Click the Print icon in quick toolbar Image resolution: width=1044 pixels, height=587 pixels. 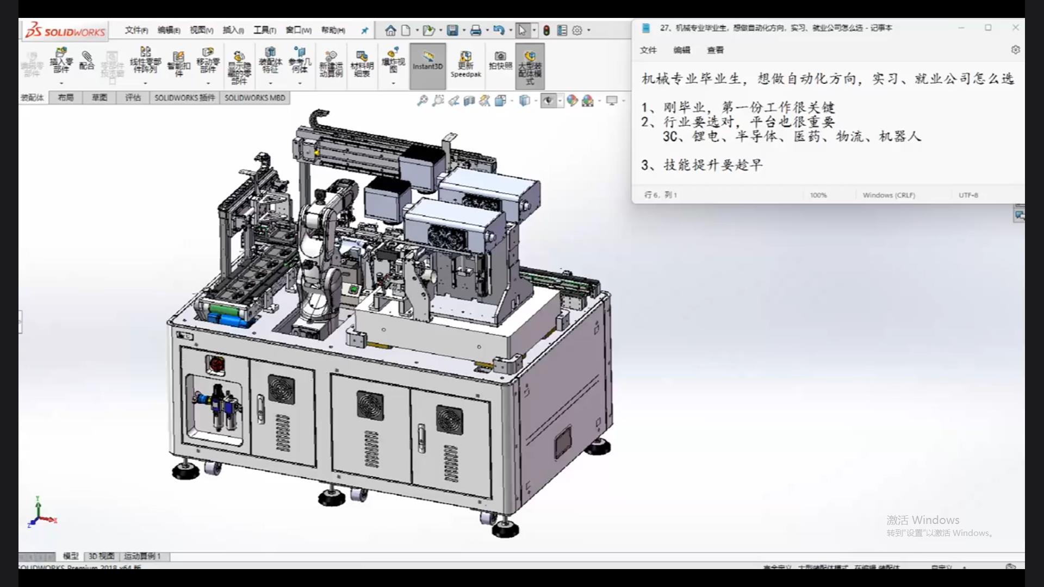[476, 30]
